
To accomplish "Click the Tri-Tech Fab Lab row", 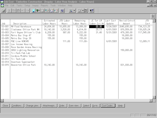I will pyautogui.click(x=76, y=53).
